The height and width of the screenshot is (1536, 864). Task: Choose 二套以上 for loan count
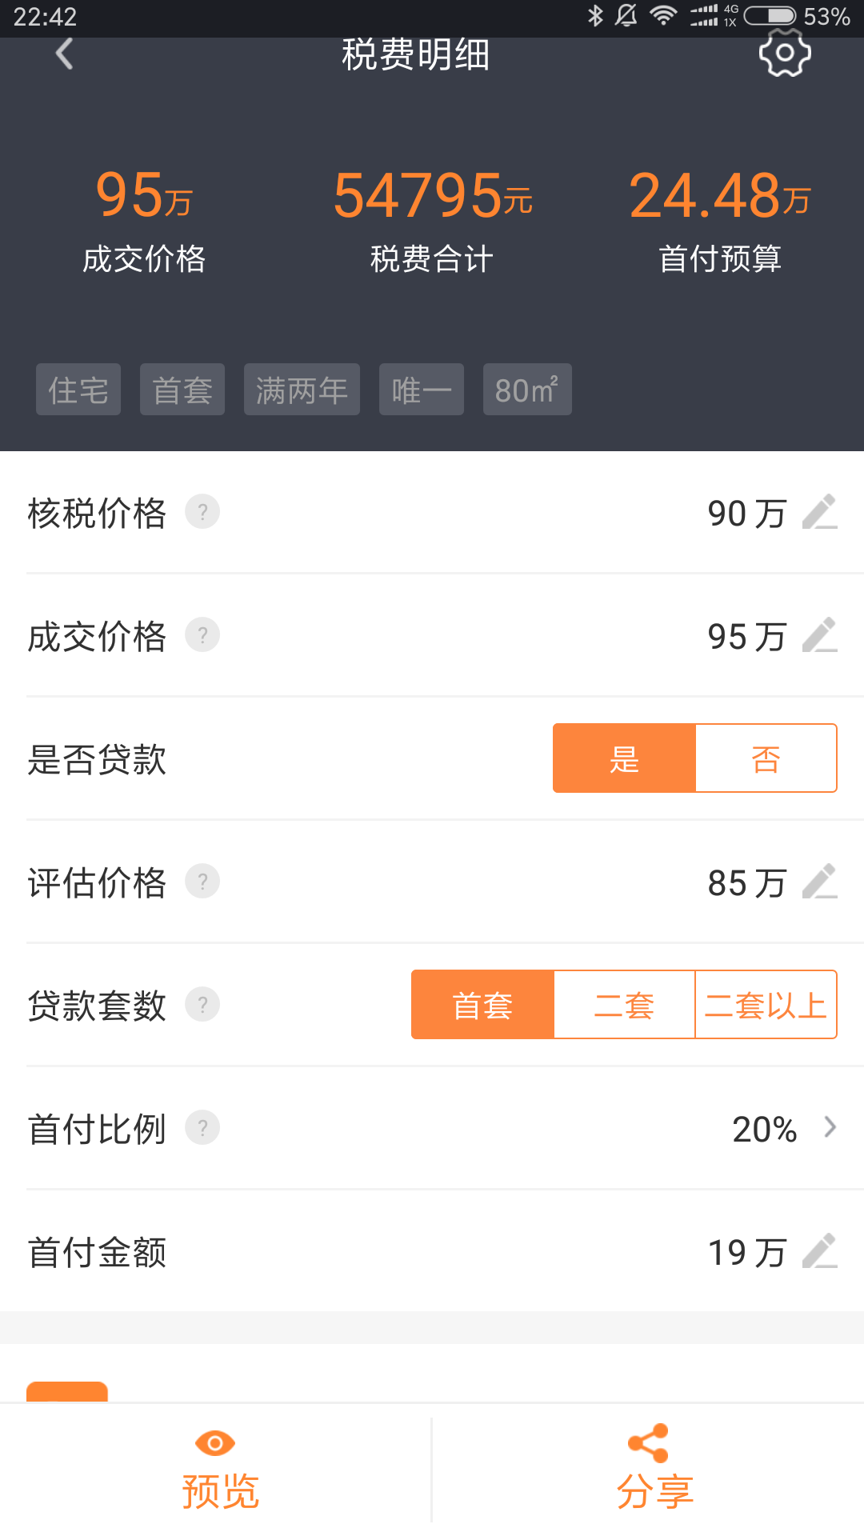coord(764,1004)
